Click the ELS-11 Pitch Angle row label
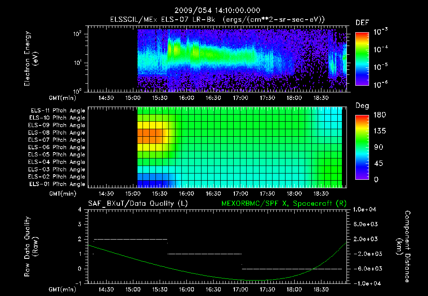The height and width of the screenshot is (296, 428). point(58,111)
